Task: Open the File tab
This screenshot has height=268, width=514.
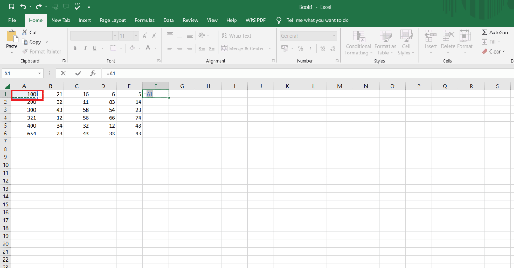Action: (x=12, y=20)
